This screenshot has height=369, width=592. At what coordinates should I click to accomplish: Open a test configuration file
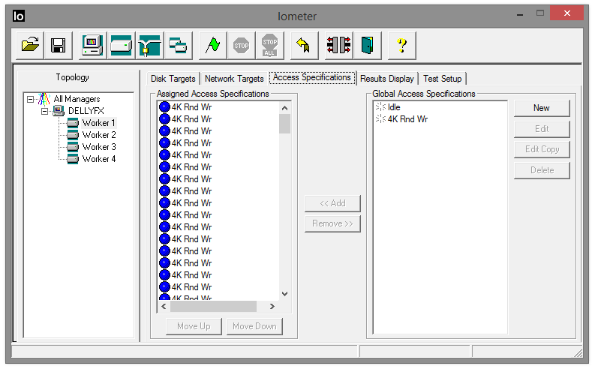coord(30,46)
